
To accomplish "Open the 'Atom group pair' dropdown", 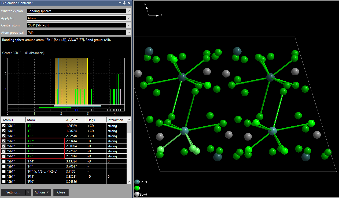I will click(x=129, y=33).
